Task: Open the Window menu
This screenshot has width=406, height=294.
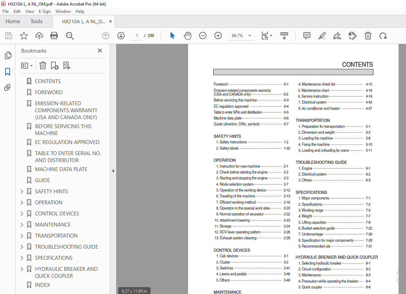Action: 63,11
